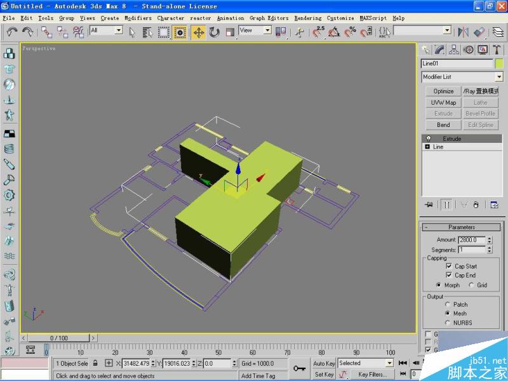The height and width of the screenshot is (381, 508).
Task: Toggle the selection lock padlock icon
Action: pyautogui.click(x=95, y=363)
